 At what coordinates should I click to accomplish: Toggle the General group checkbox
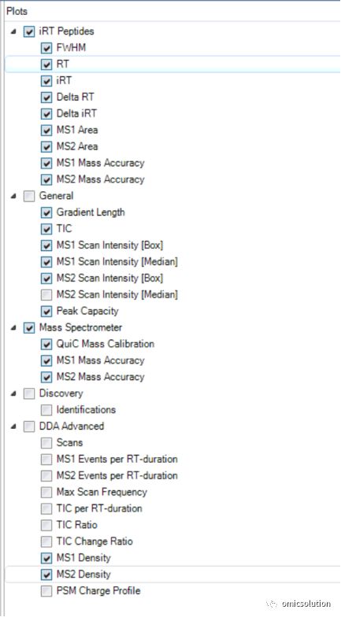29,196
